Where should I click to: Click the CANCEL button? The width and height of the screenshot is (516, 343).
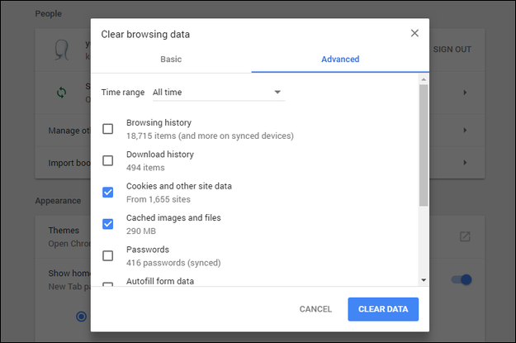[x=315, y=309]
